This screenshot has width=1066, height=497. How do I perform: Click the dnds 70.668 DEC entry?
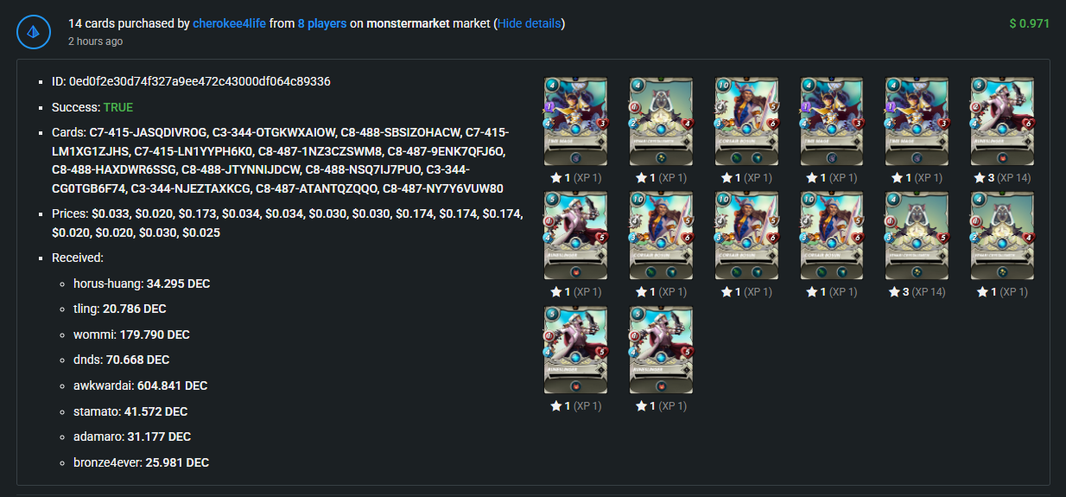point(121,360)
